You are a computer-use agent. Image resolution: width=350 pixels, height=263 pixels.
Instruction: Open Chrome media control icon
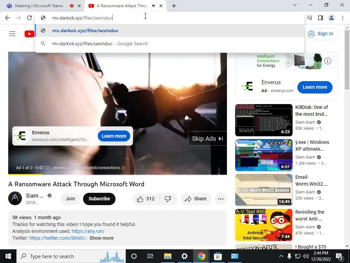(x=310, y=18)
